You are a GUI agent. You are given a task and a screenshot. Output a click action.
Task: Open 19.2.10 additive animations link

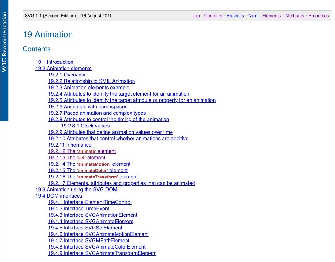[x=118, y=139]
